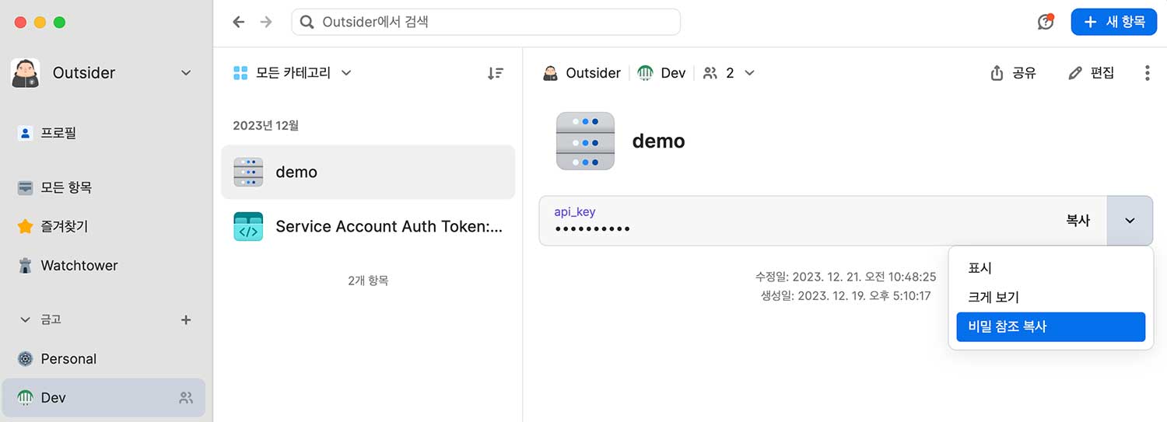Create a new item with 새 항목

(1113, 22)
